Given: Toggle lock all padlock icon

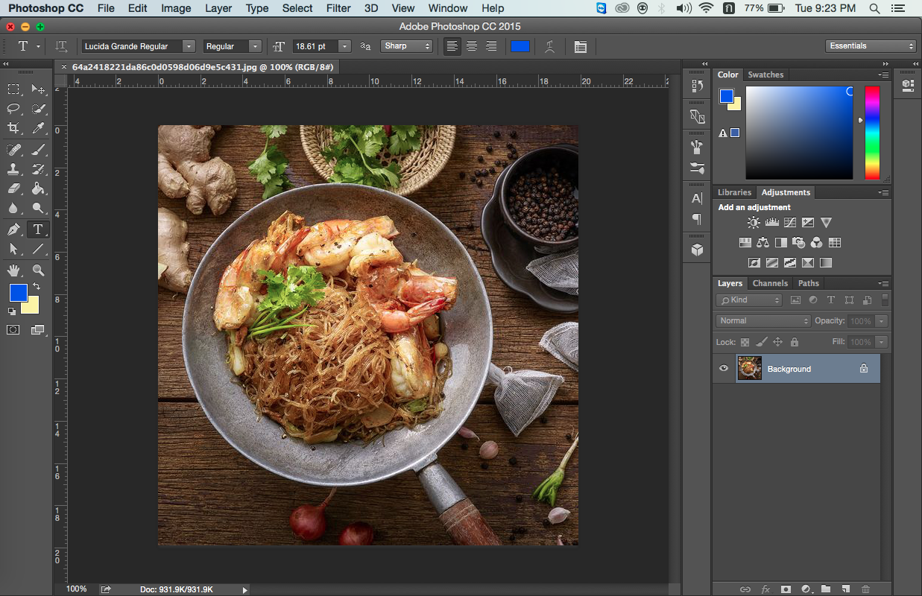Looking at the screenshot, I should click(795, 342).
